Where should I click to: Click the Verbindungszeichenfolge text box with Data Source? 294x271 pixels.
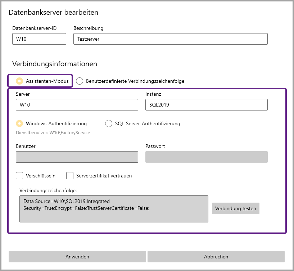pyautogui.click(x=114, y=209)
